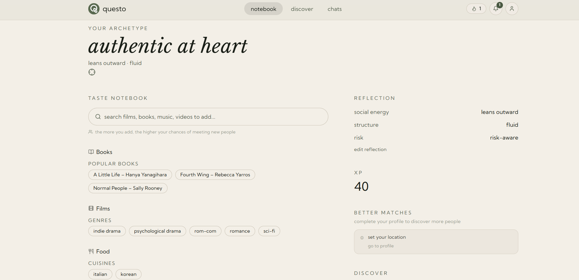579x280 pixels.
Task: Click edit reflection link
Action: pos(370,149)
